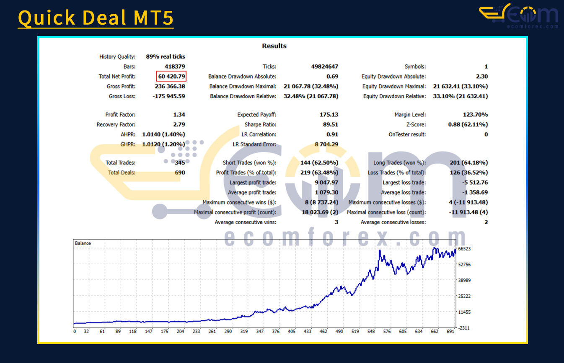Click the Symbols label
Screen dimensions: 564x363
pyautogui.click(x=415, y=66)
